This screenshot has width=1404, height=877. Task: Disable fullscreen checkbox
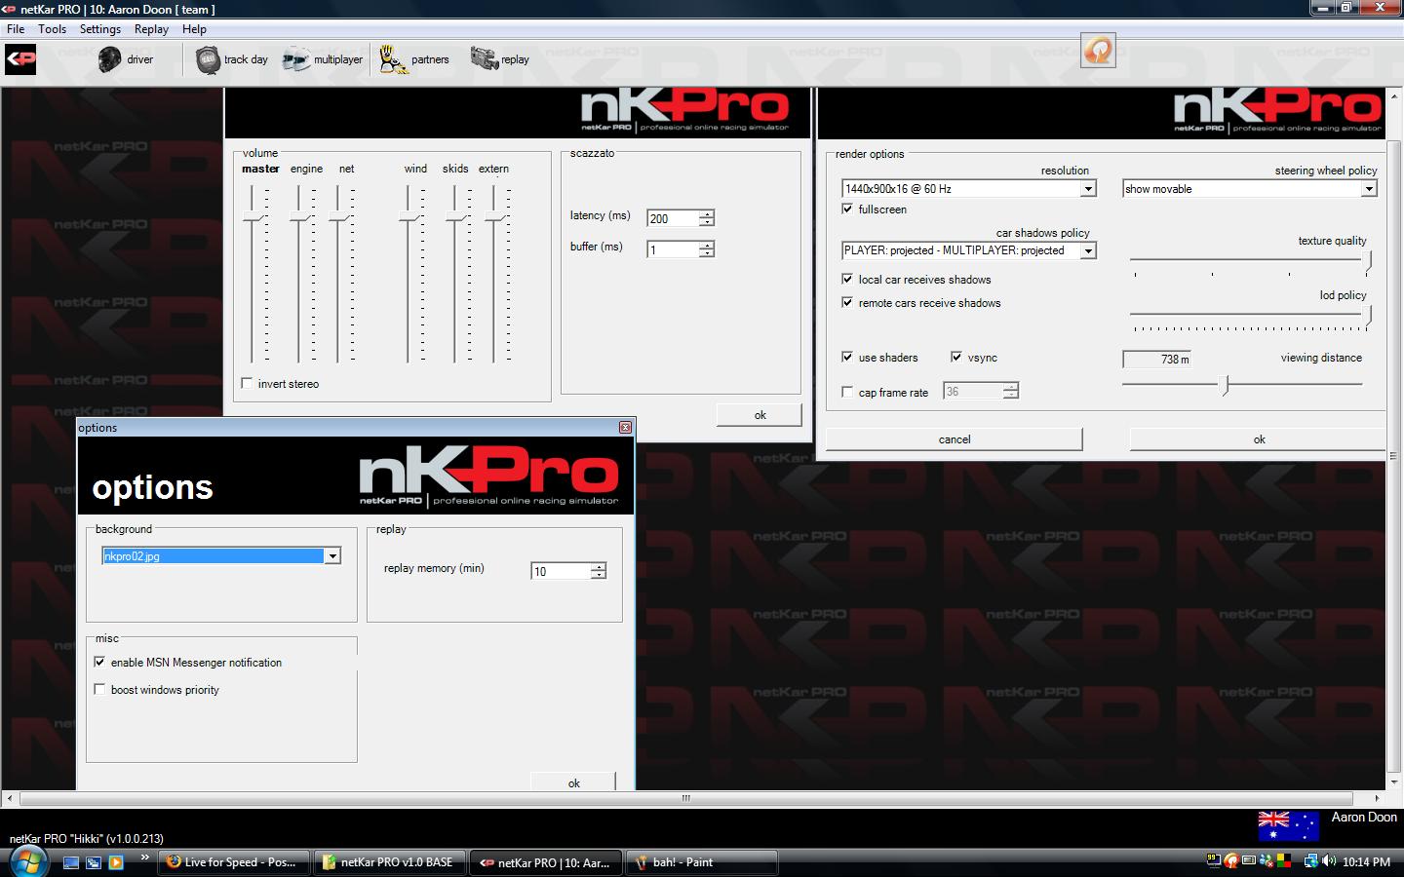[x=847, y=209]
